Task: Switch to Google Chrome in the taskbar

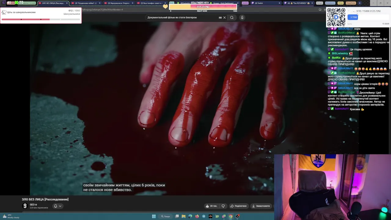Action: 231,216
